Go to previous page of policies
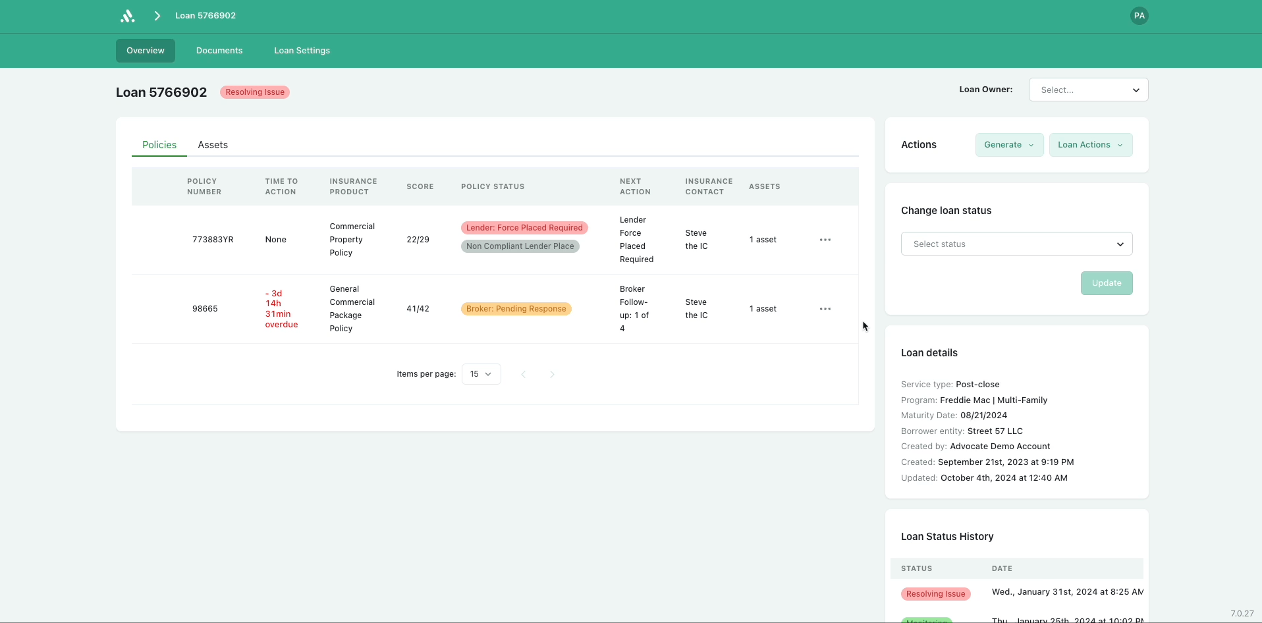1262x623 pixels. [x=524, y=374]
